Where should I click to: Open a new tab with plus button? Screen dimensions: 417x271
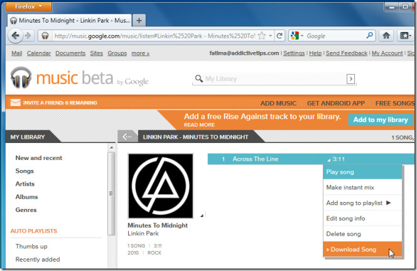click(139, 21)
